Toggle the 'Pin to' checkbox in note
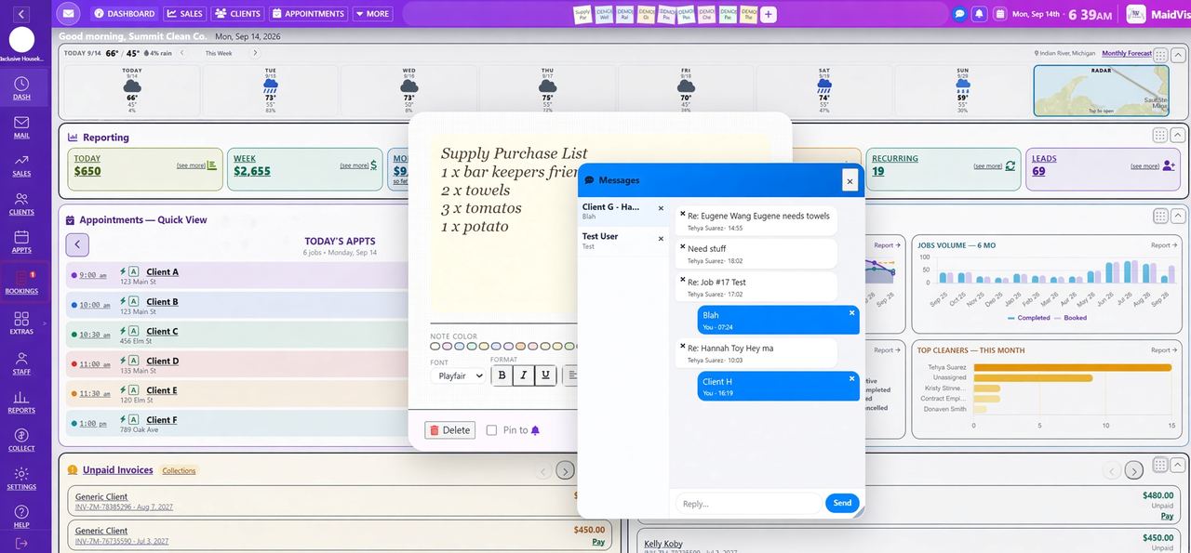 491,430
